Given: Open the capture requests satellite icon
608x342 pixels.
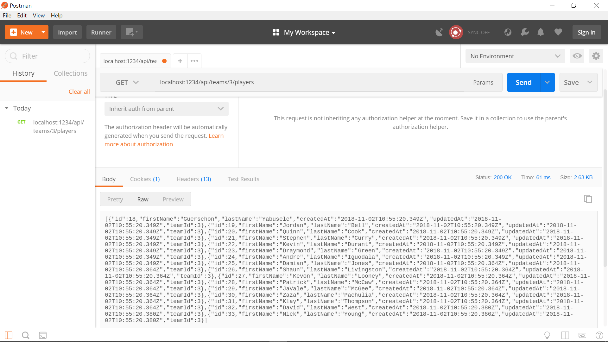Looking at the screenshot, I should click(x=439, y=32).
